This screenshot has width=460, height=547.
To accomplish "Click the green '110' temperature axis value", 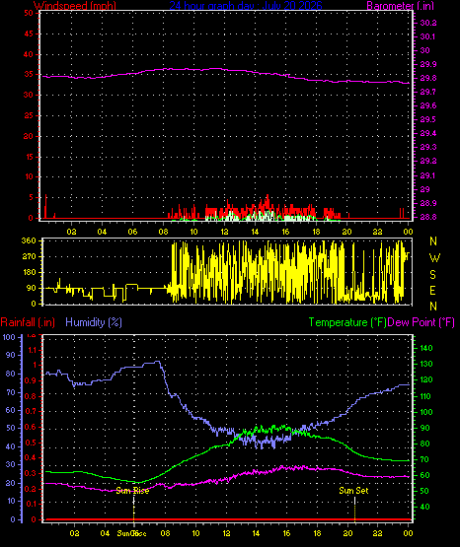I will click(x=426, y=396).
